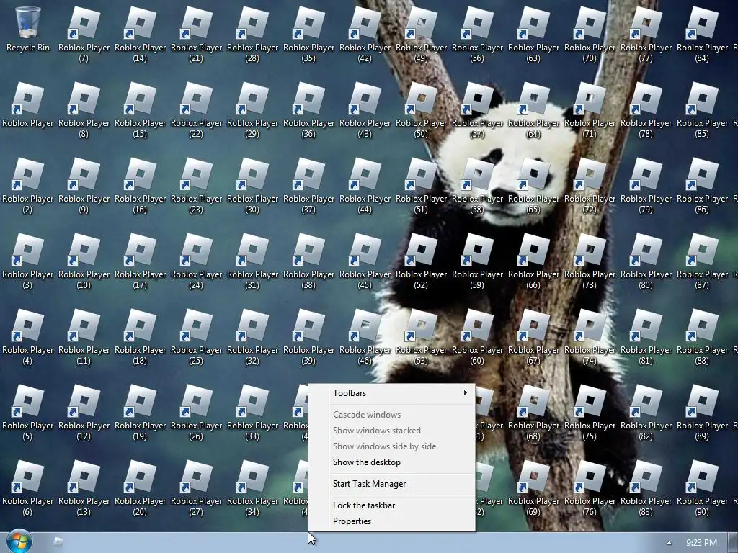Viewport: 738px width, 553px height.
Task: Click Show windows stacked entry
Action: coord(391,431)
